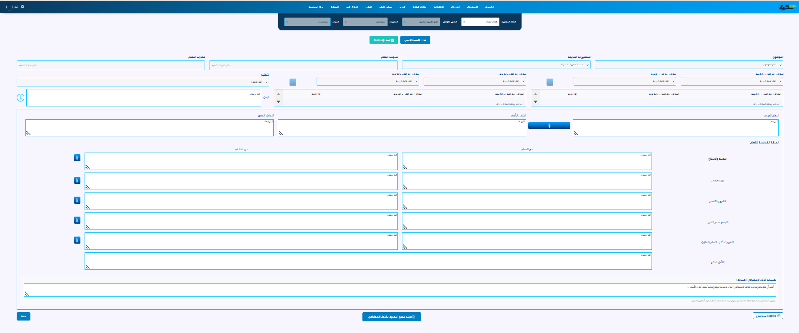
Task: Click the blue icon button in the الشرح والتفسير row
Action: point(77,200)
